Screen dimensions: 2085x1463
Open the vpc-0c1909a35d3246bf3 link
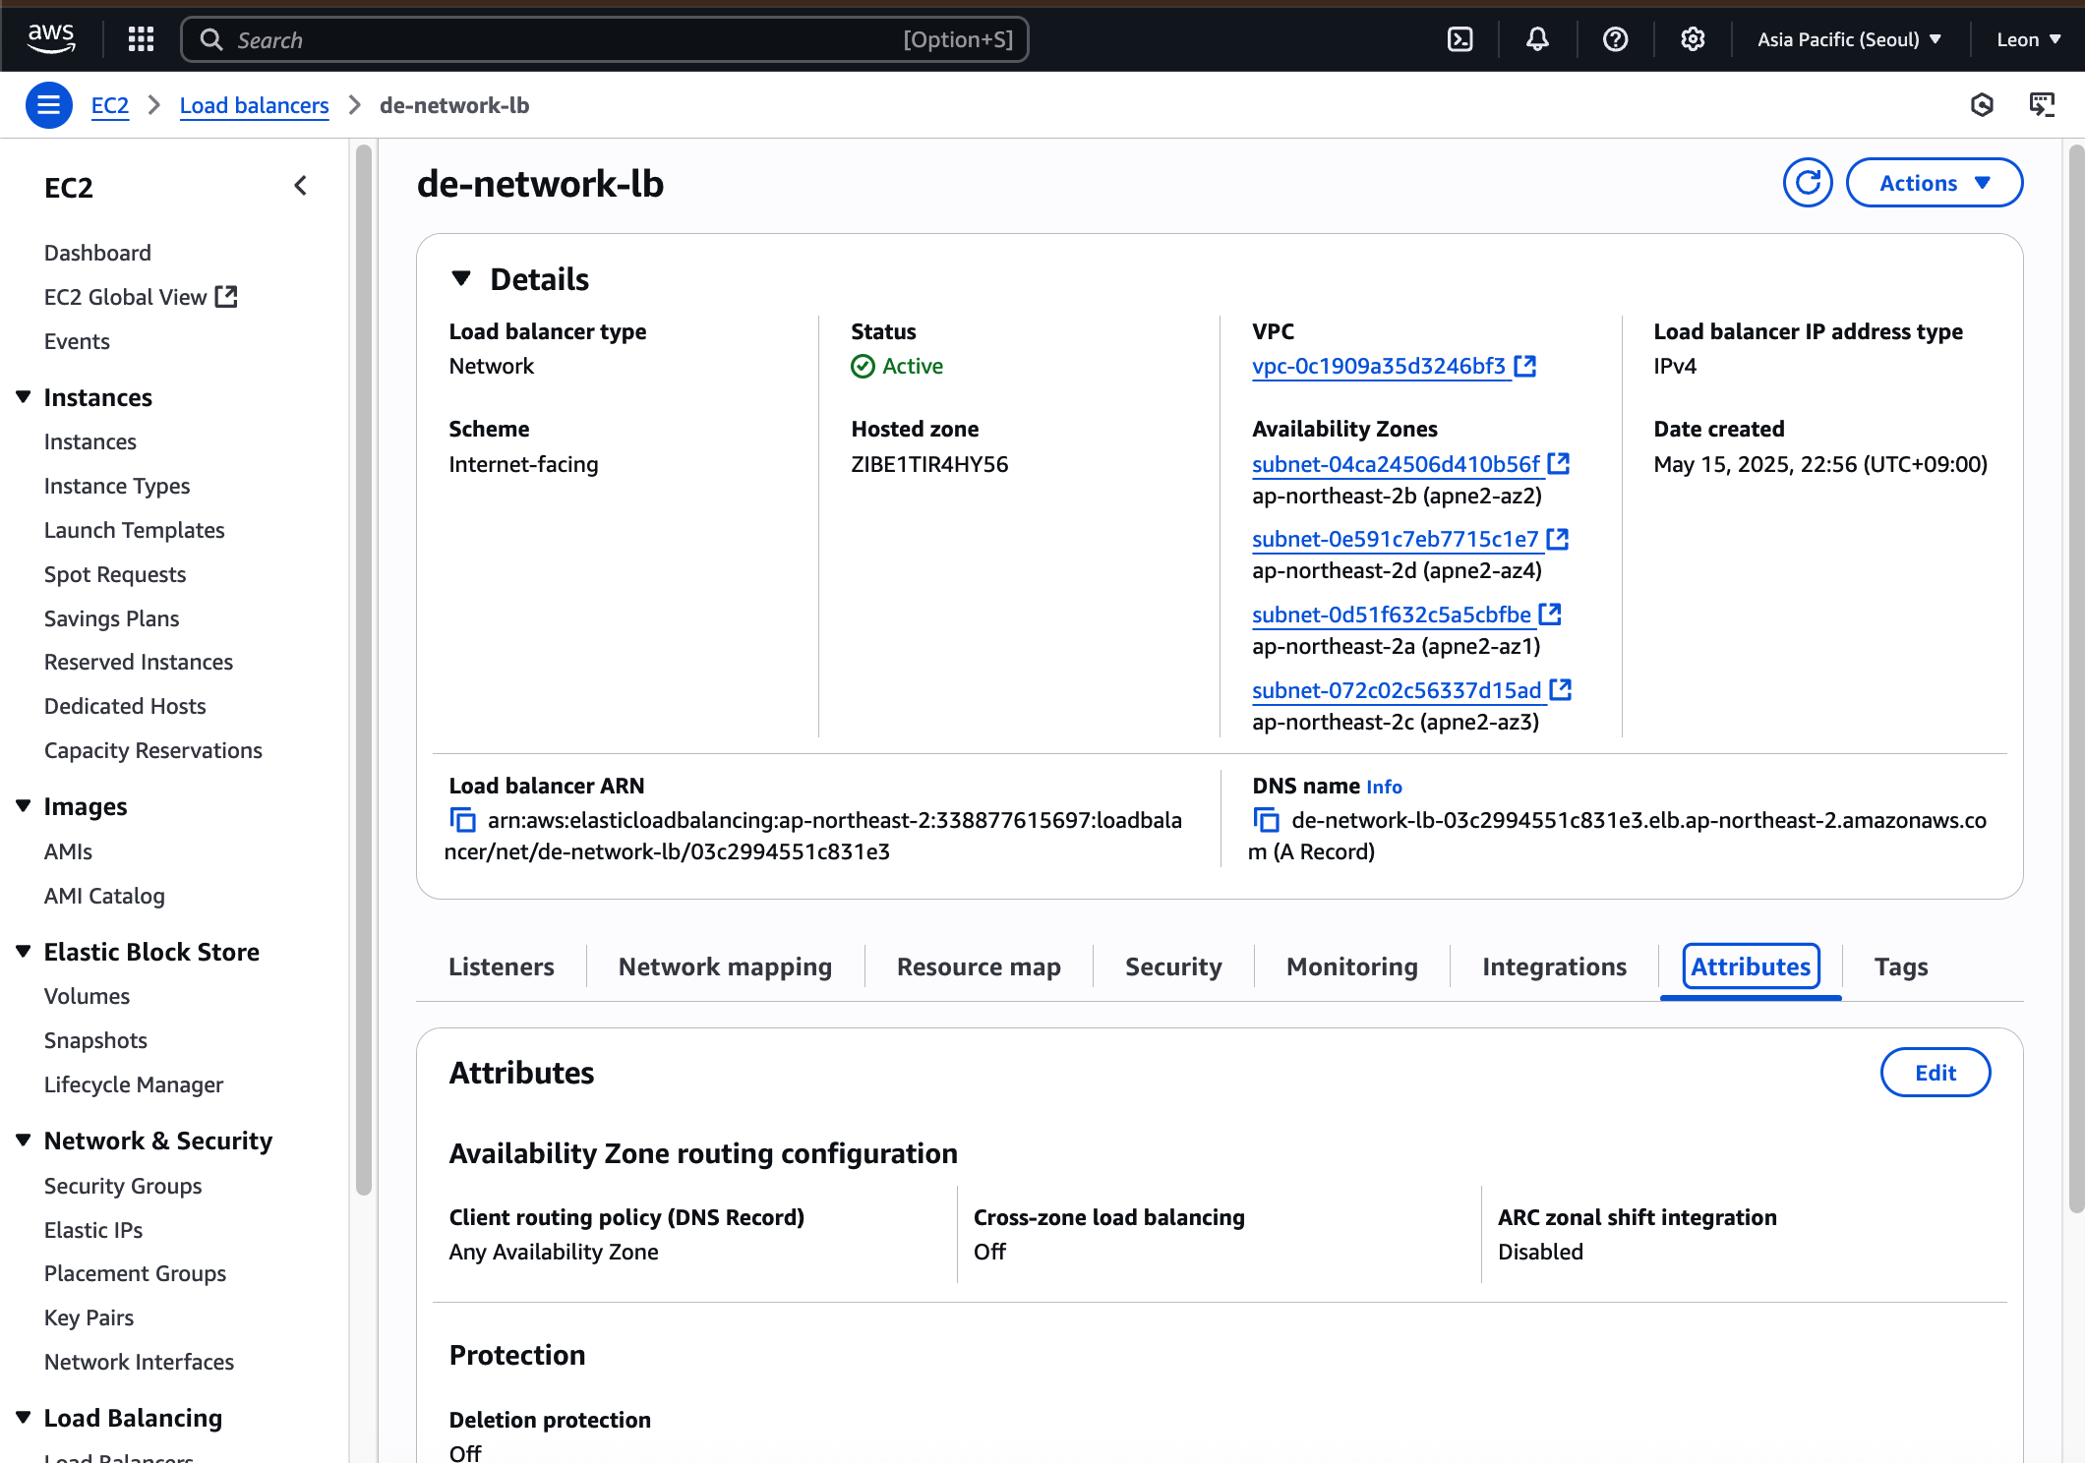(x=1378, y=366)
